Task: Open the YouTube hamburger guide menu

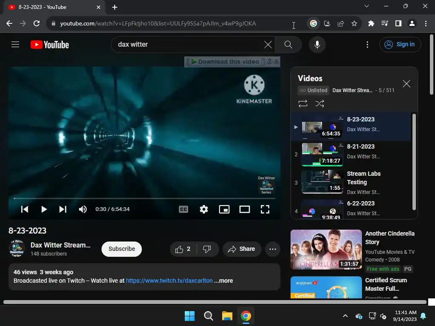Action: coord(15,44)
